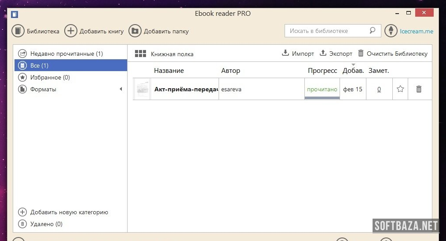446x241 pixels.
Task: Click Add new category button
Action: pyautogui.click(x=69, y=212)
